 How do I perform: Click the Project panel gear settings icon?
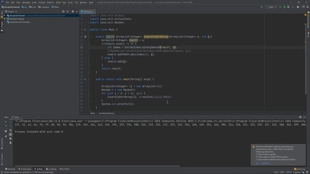73,12
